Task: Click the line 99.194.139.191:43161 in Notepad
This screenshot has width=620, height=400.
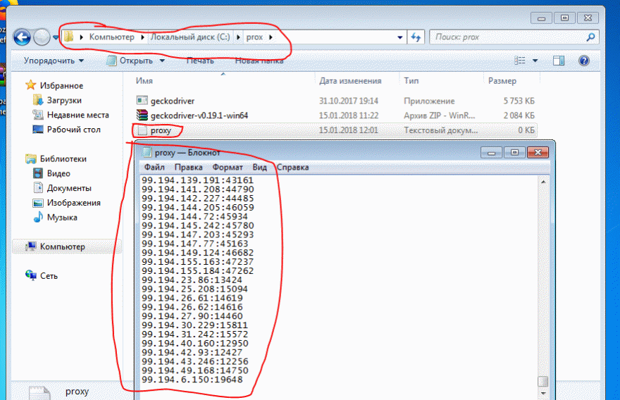Action: [x=197, y=180]
